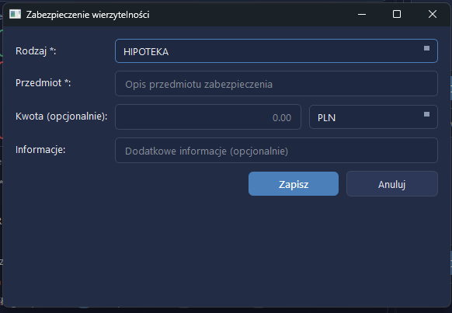This screenshot has height=313, width=452.
Task: Click the application icon in title bar
Action: (15, 14)
